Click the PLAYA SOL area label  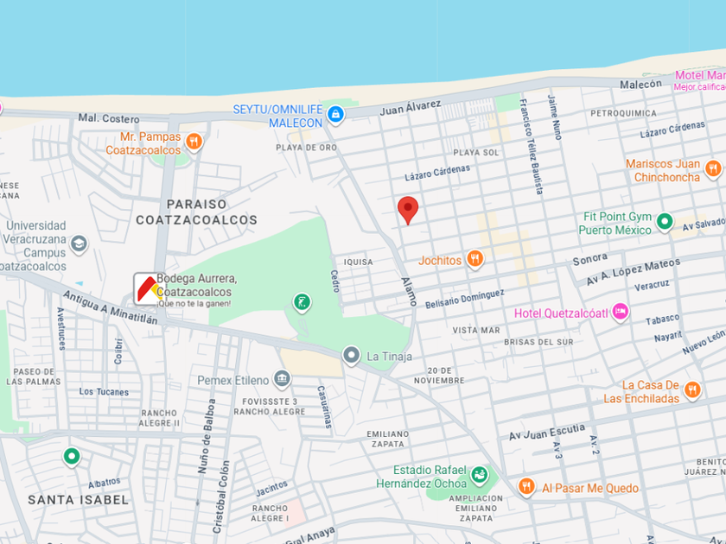point(476,153)
